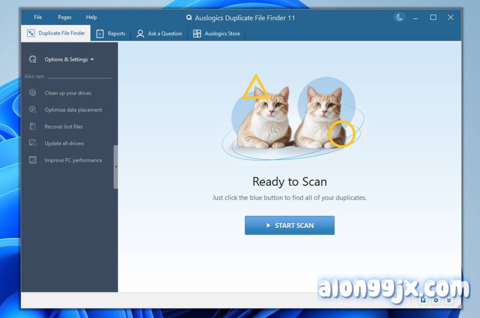
Task: Switch to the Reports tab
Action: [x=111, y=34]
